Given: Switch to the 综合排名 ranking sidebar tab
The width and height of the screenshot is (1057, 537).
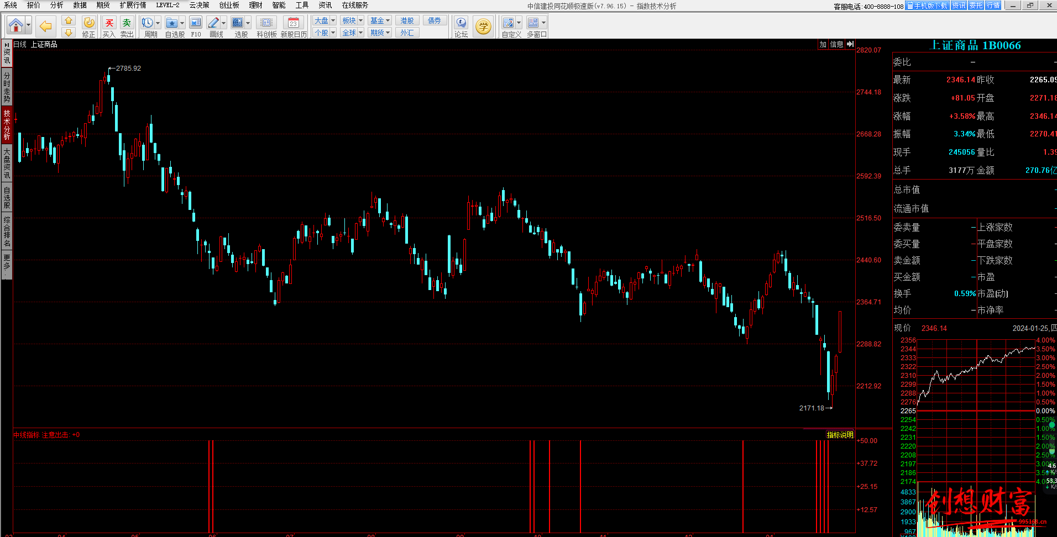Looking at the screenshot, I should pyautogui.click(x=7, y=231).
